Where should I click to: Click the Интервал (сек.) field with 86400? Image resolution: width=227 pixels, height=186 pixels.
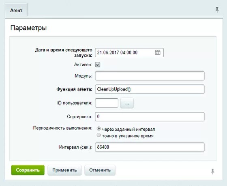(x=150, y=147)
